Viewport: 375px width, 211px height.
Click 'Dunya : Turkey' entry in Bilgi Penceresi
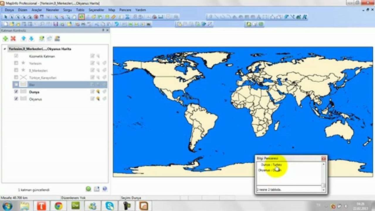[x=271, y=165]
